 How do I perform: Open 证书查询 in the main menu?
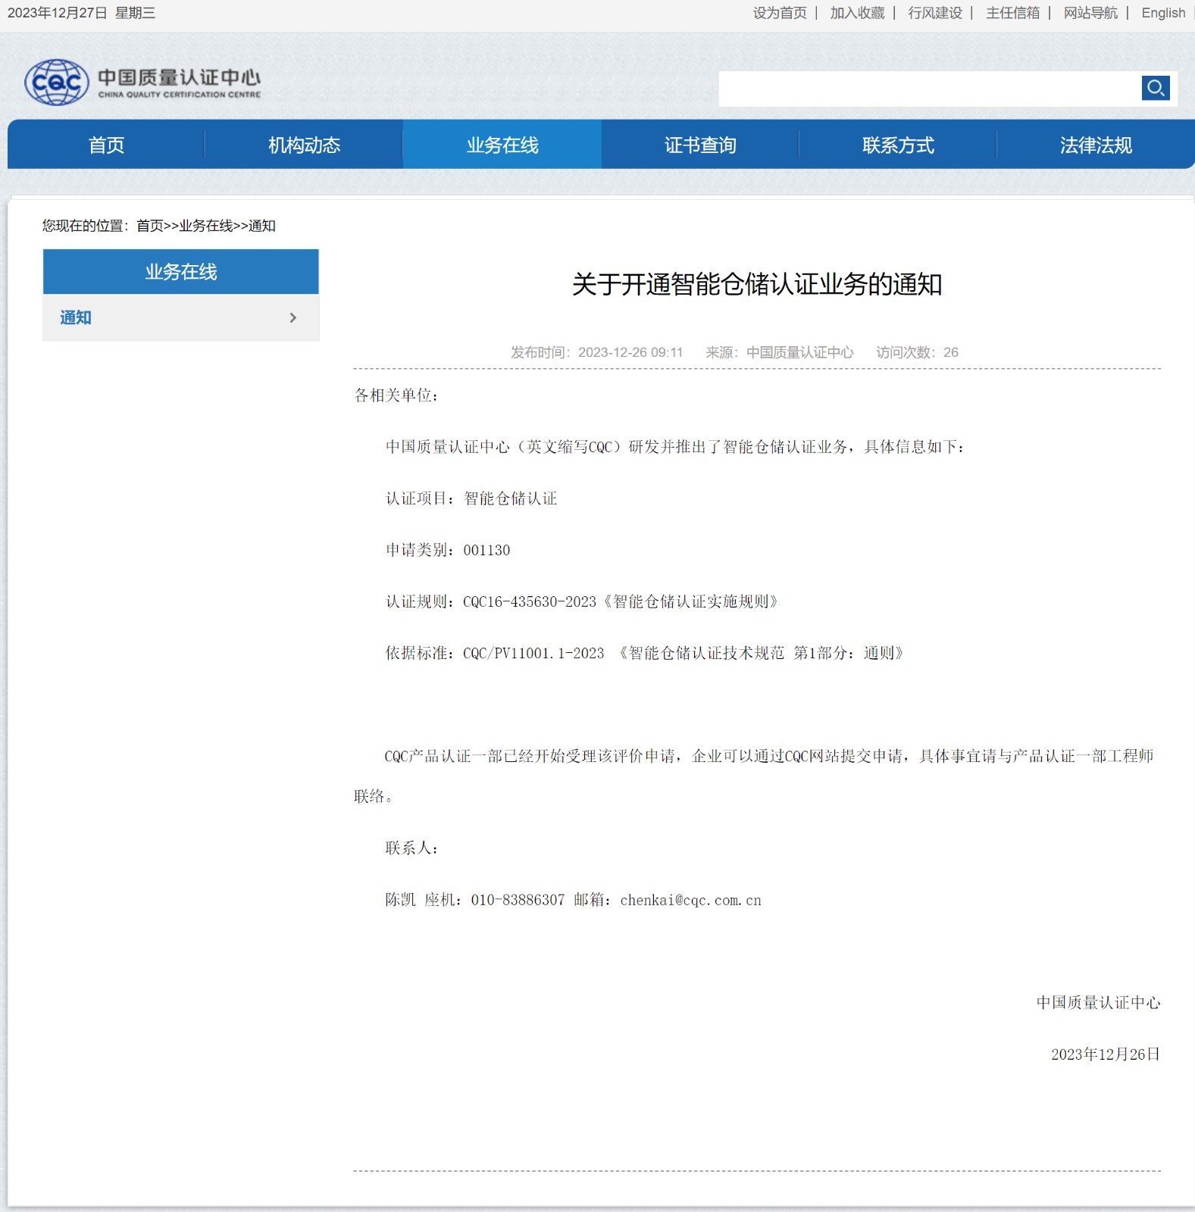point(700,145)
